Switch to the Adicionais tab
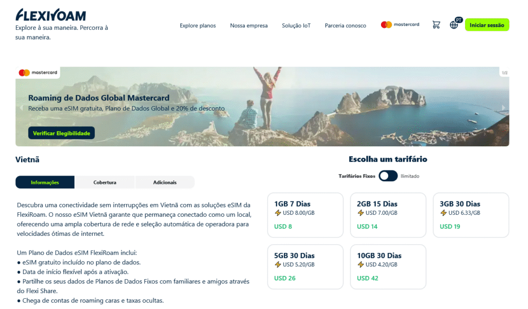 click(x=164, y=182)
